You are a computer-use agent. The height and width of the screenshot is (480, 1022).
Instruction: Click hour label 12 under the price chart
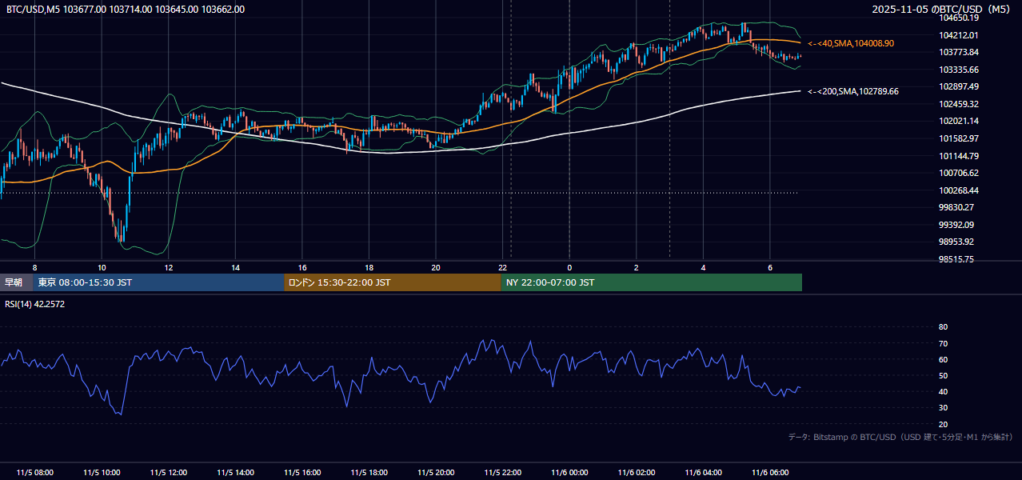coord(168,267)
